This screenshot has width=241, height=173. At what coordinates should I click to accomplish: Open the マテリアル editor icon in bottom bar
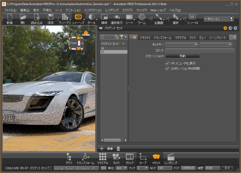102,157
